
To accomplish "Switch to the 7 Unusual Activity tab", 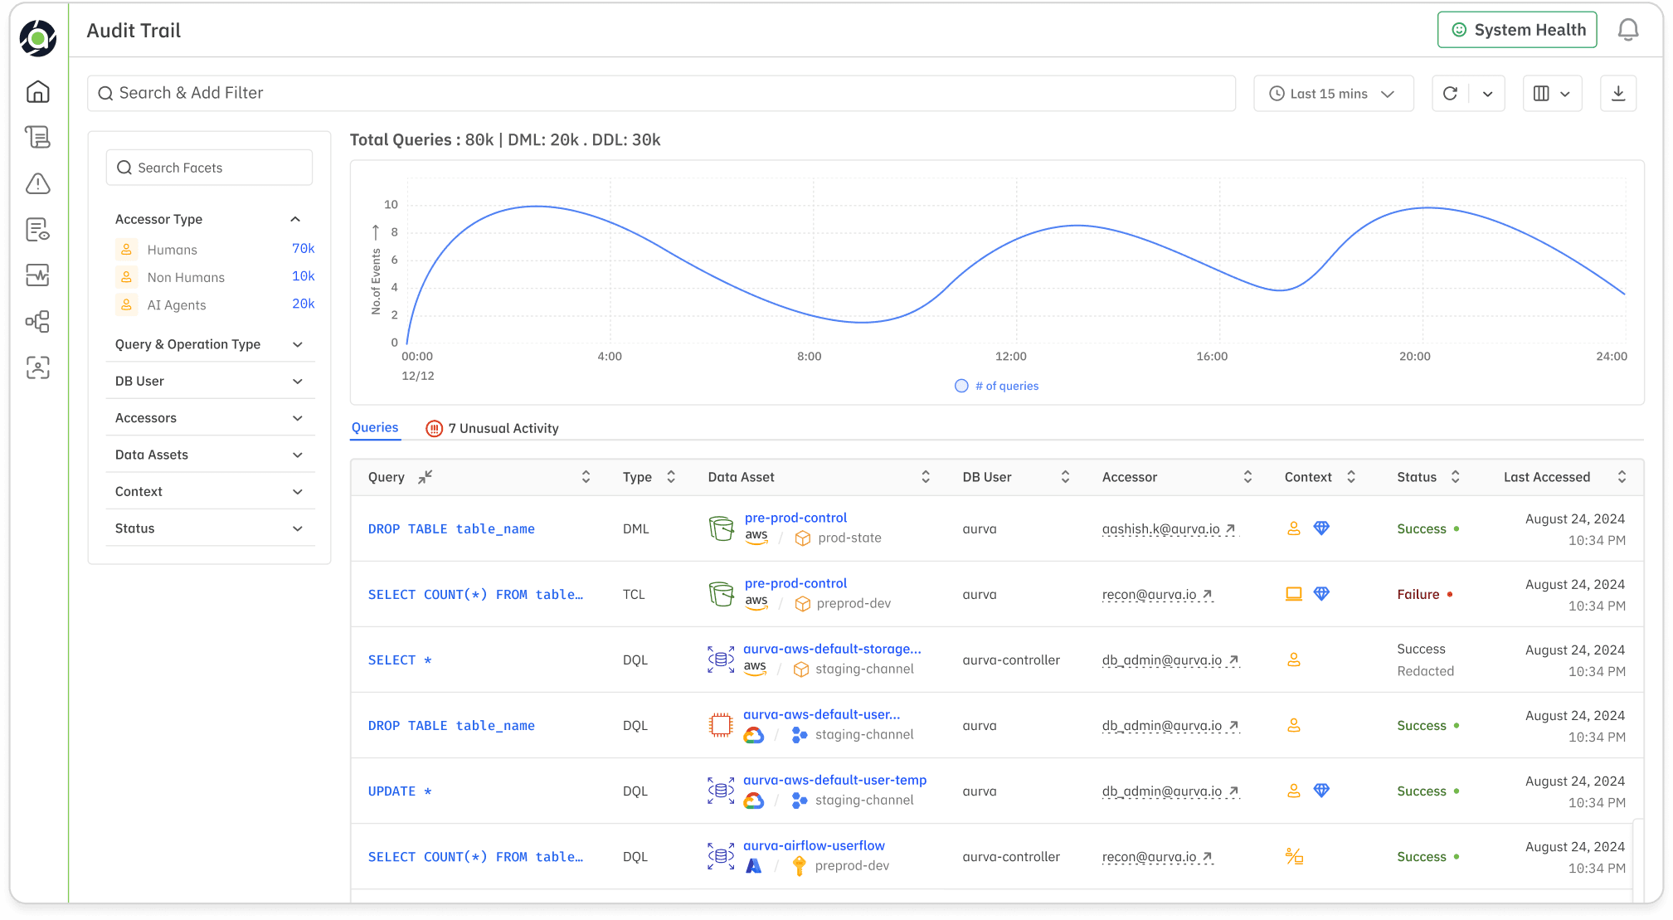I will pos(493,428).
